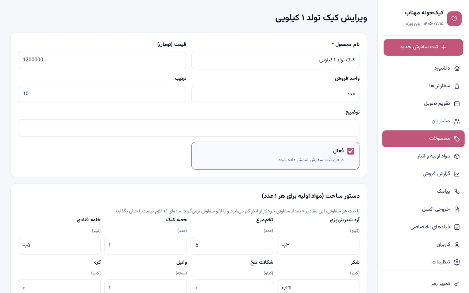The height and width of the screenshot is (293, 469).
Task: Select مشتریان in the sidebar
Action: (423, 121)
